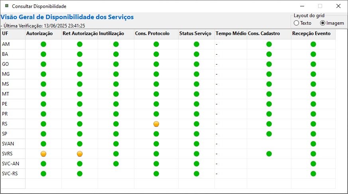Click the green GO Inutilização status icon
This screenshot has width=348, height=194.
116,64
